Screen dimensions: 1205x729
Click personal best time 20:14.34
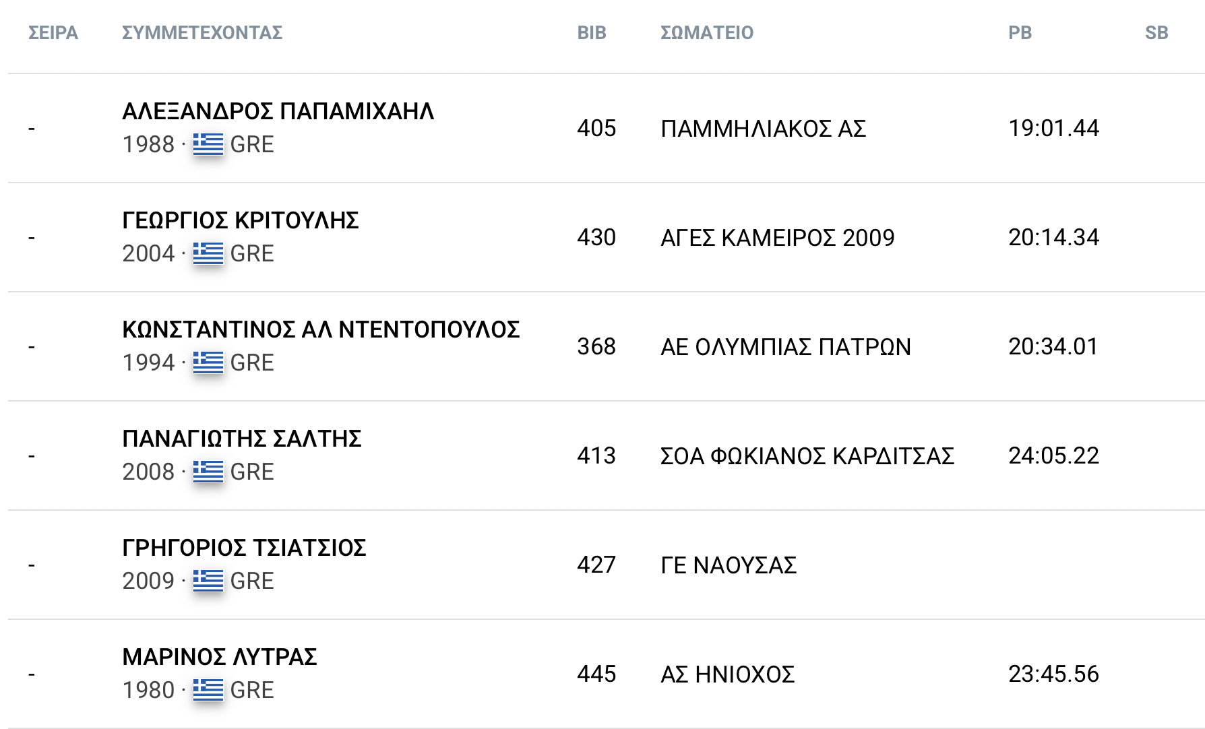pyautogui.click(x=1053, y=237)
